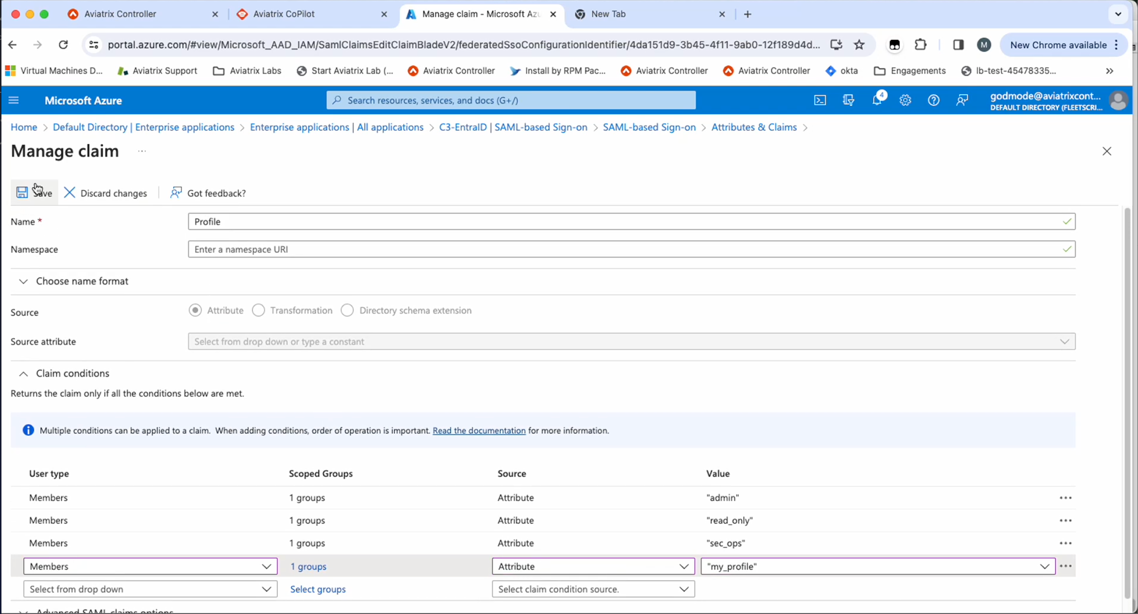Image resolution: width=1138 pixels, height=614 pixels.
Task: Click the info icon in the conditions banner
Action: pyautogui.click(x=28, y=430)
